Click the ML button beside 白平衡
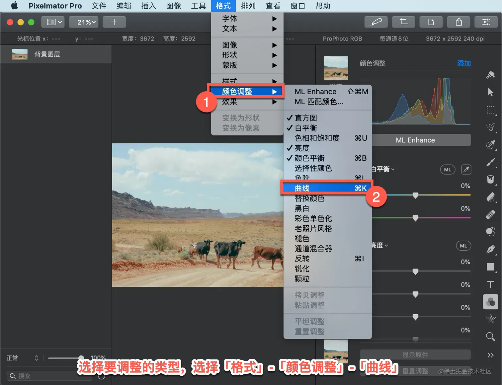 [x=448, y=170]
